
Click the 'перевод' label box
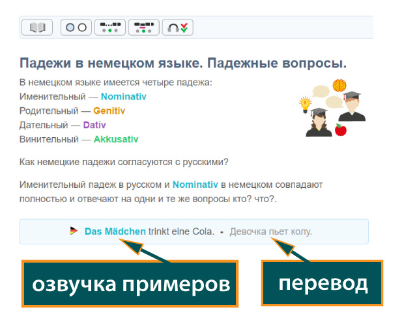point(323,283)
